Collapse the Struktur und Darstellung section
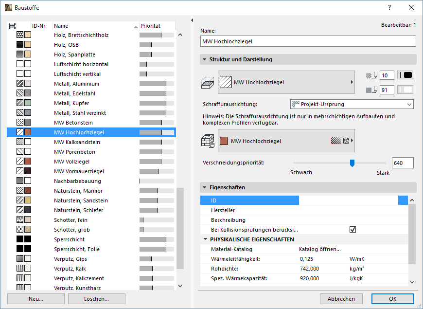Image resolution: width=423 pixels, height=309 pixels. pyautogui.click(x=205, y=59)
